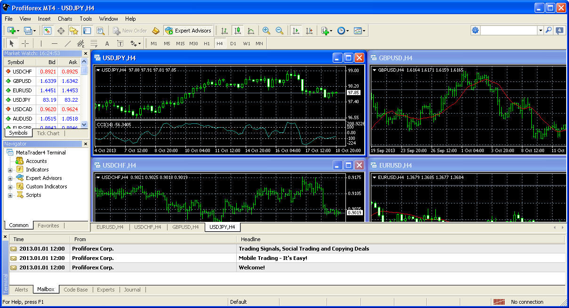The width and height of the screenshot is (569, 308).
Task: Close the Market Watch panel
Action: click(x=85, y=53)
